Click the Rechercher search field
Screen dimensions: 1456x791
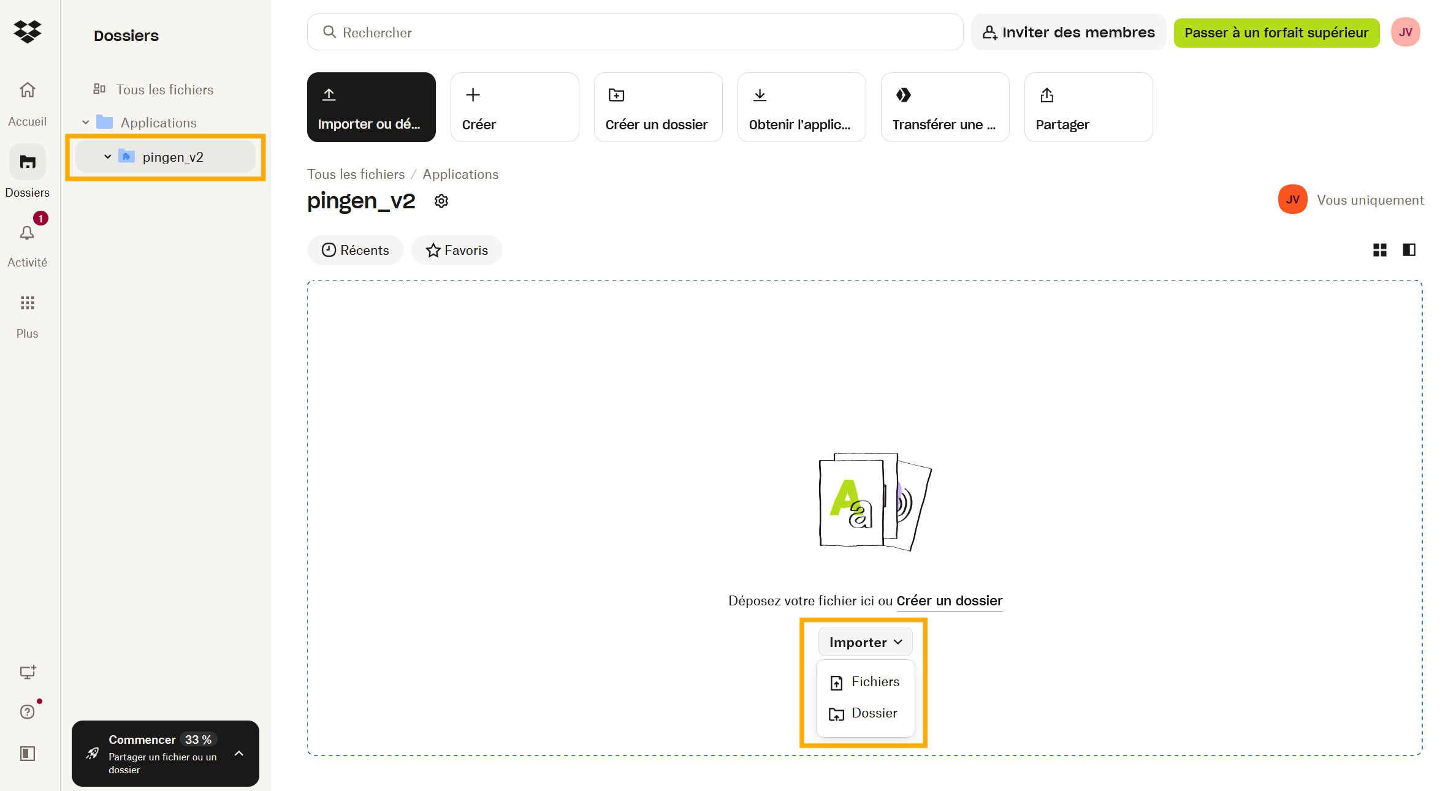click(x=635, y=32)
